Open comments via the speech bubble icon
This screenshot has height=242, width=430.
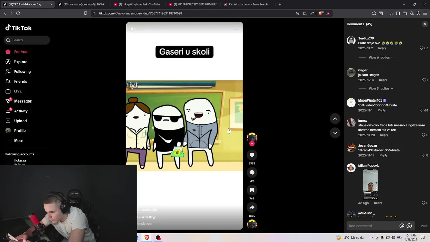(252, 172)
